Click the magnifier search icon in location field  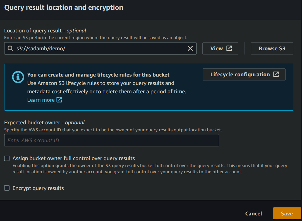point(10,48)
